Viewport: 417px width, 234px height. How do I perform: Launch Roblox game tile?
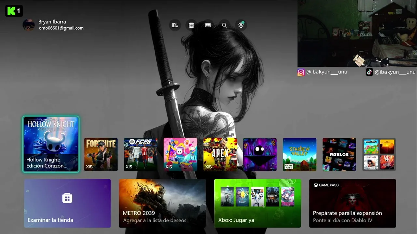click(x=339, y=154)
